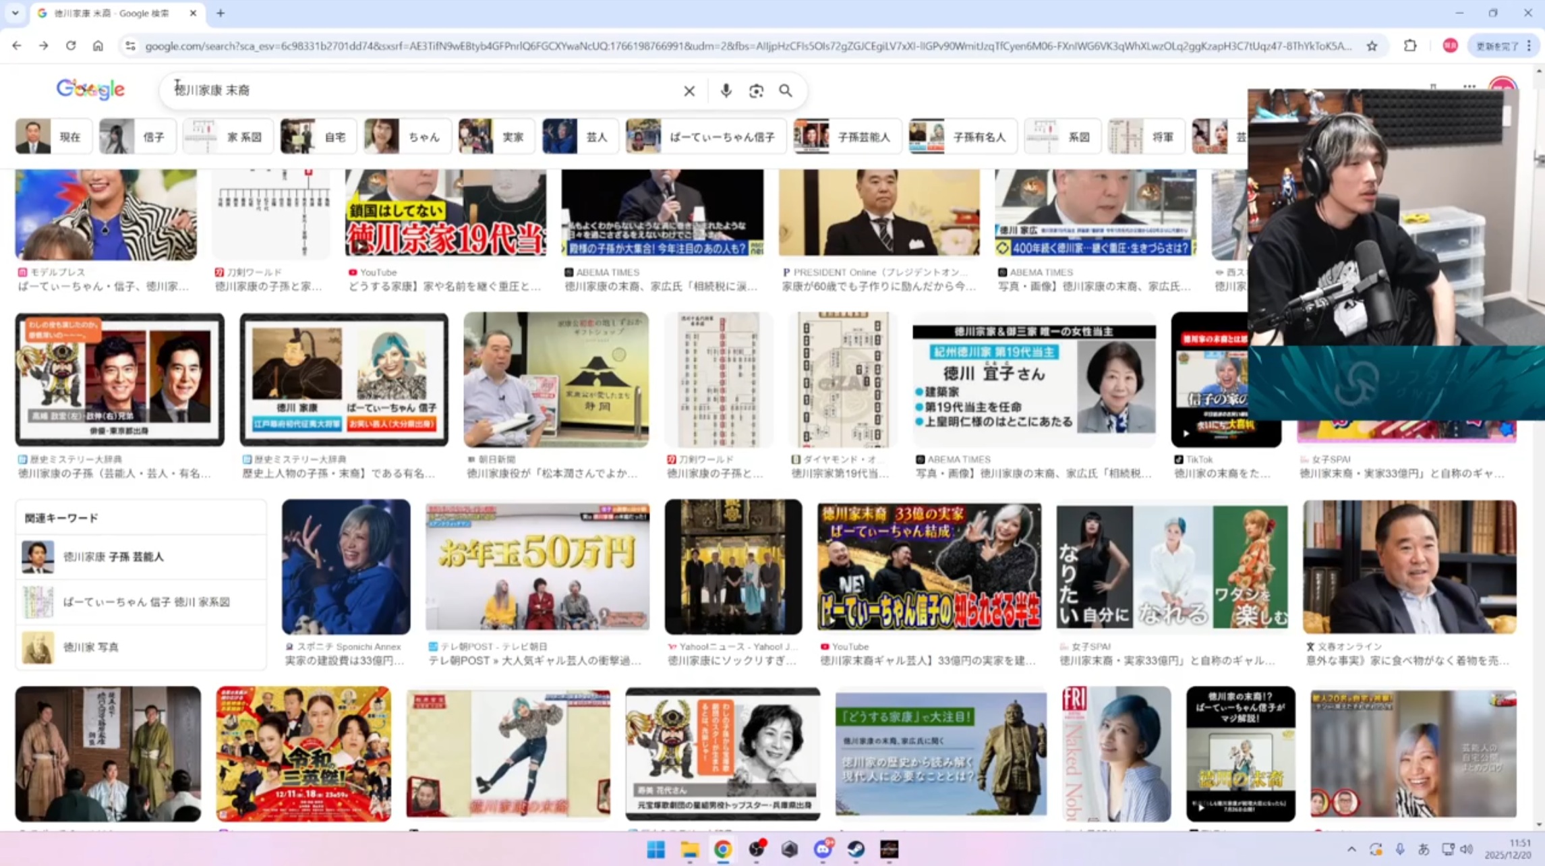The height and width of the screenshot is (866, 1545).
Task: Reload the page
Action: (x=71, y=46)
